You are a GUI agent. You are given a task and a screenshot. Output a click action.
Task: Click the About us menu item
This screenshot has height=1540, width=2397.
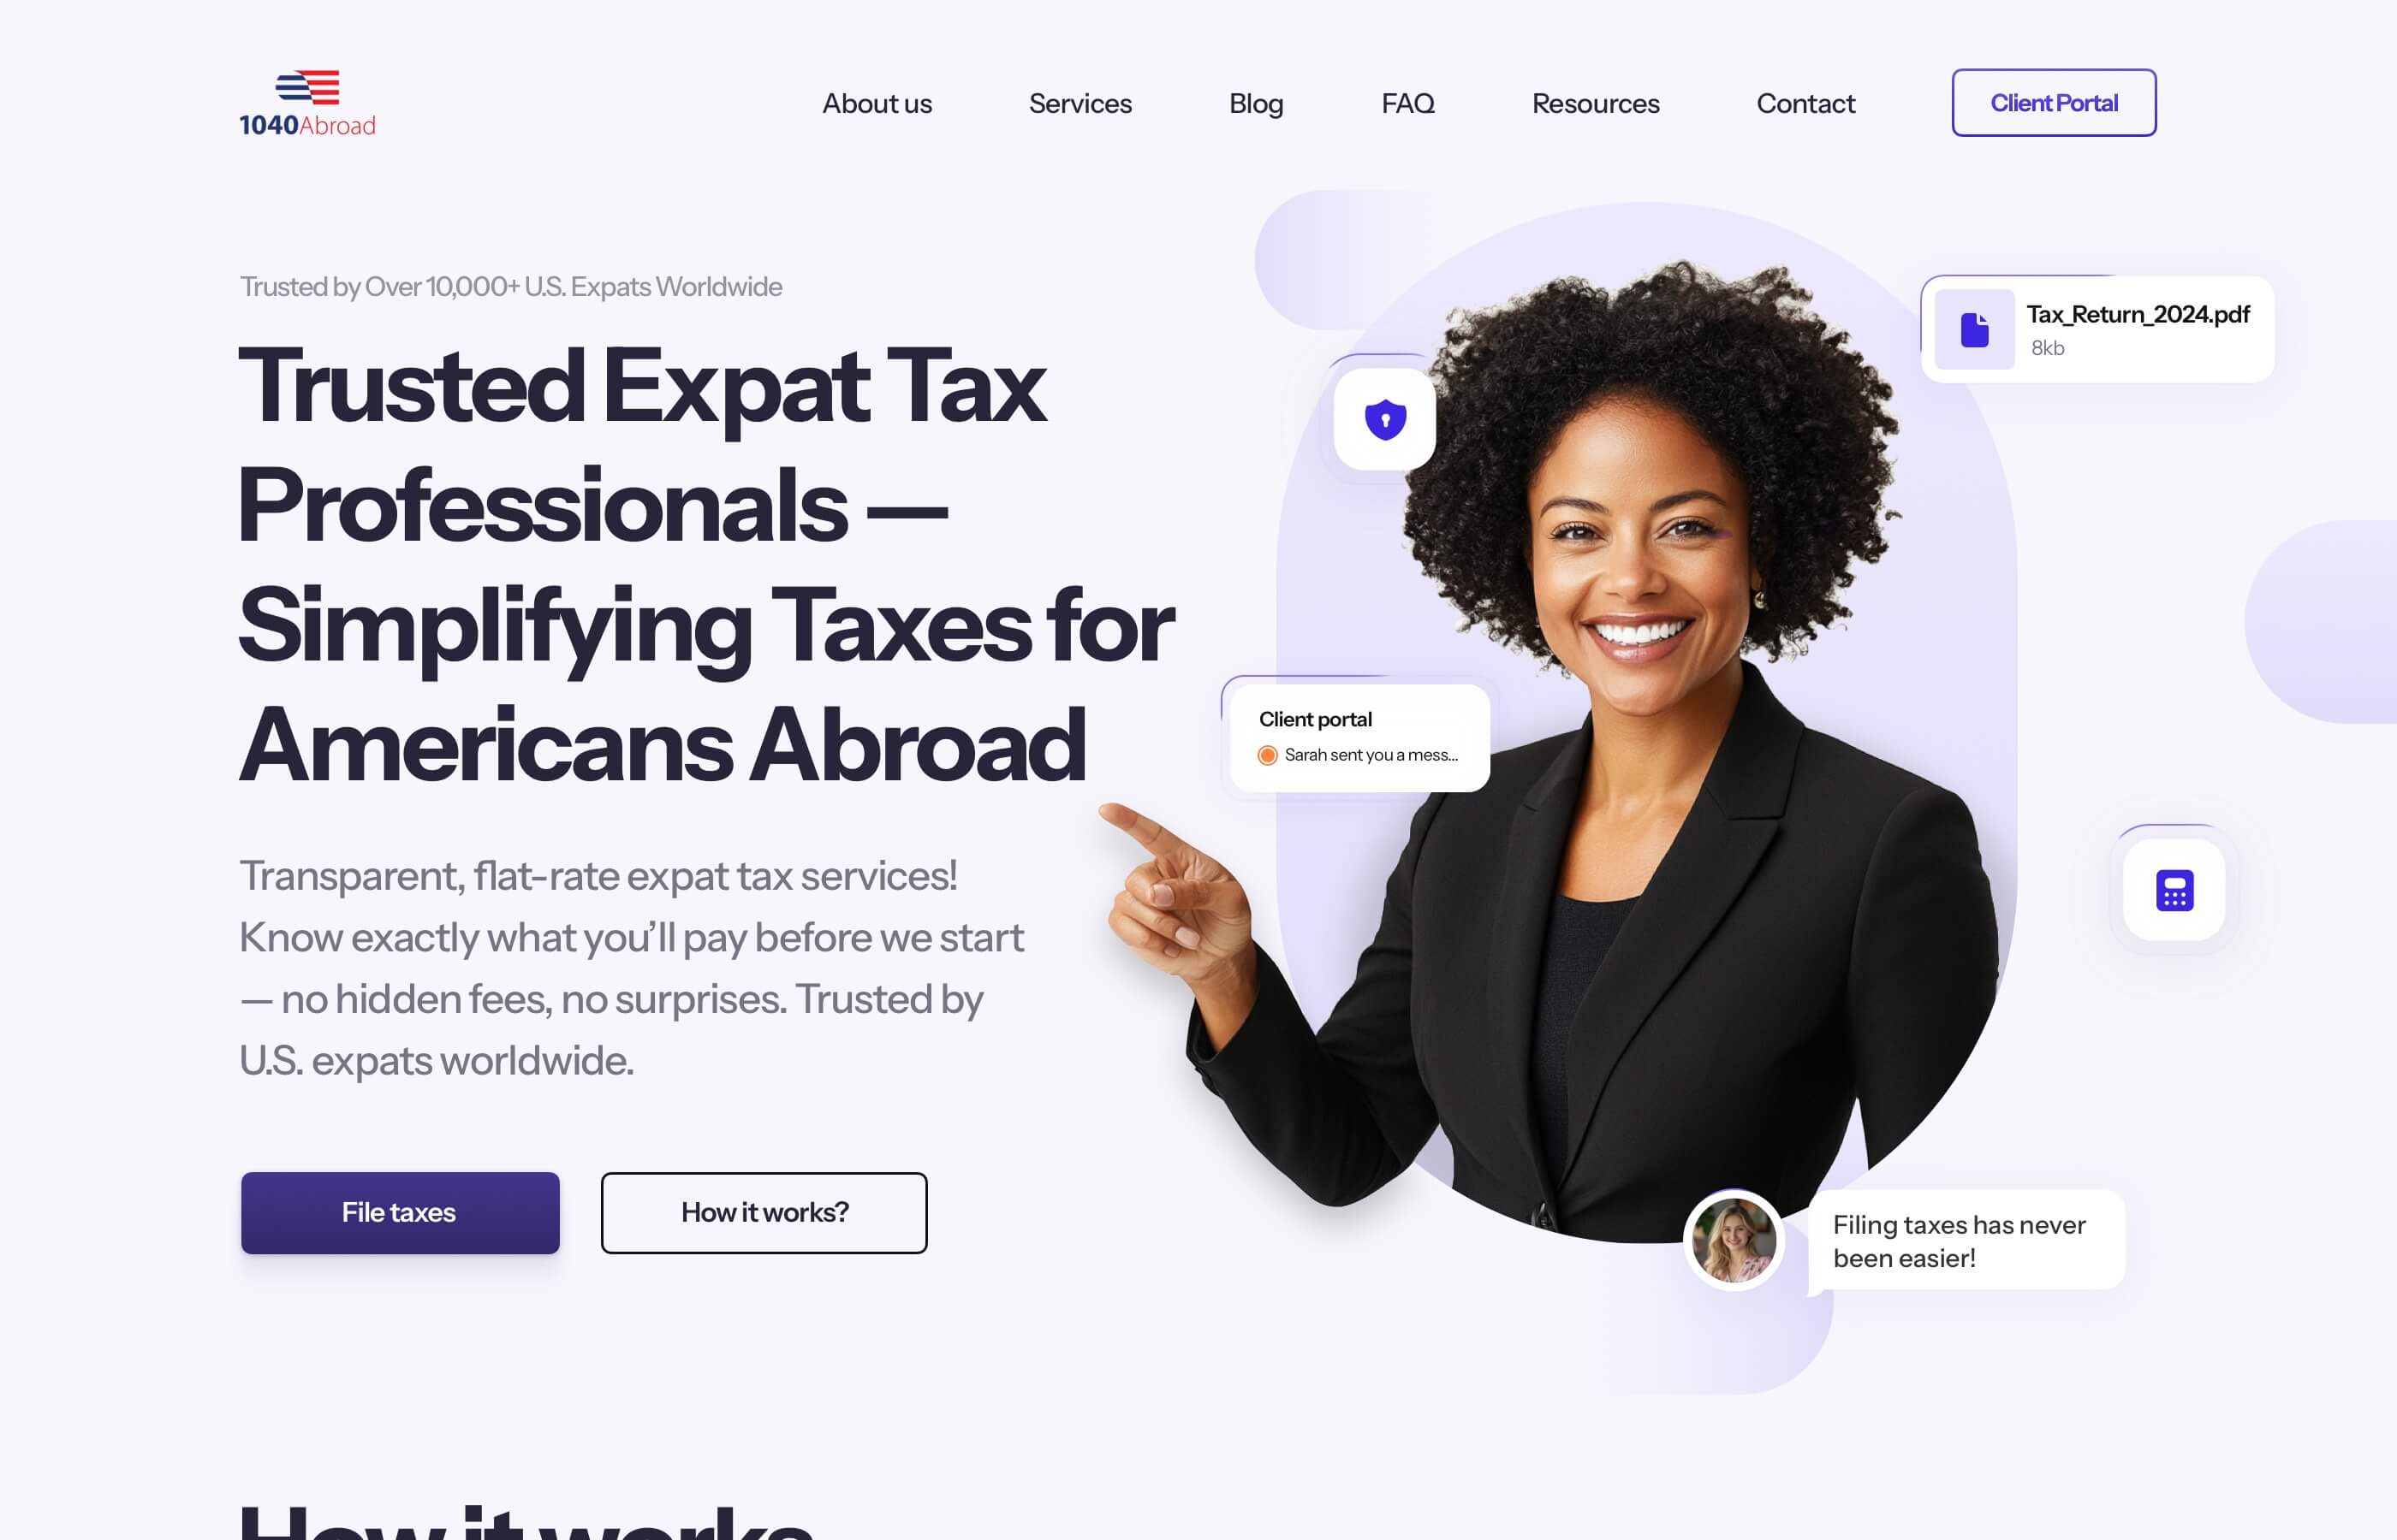tap(875, 101)
